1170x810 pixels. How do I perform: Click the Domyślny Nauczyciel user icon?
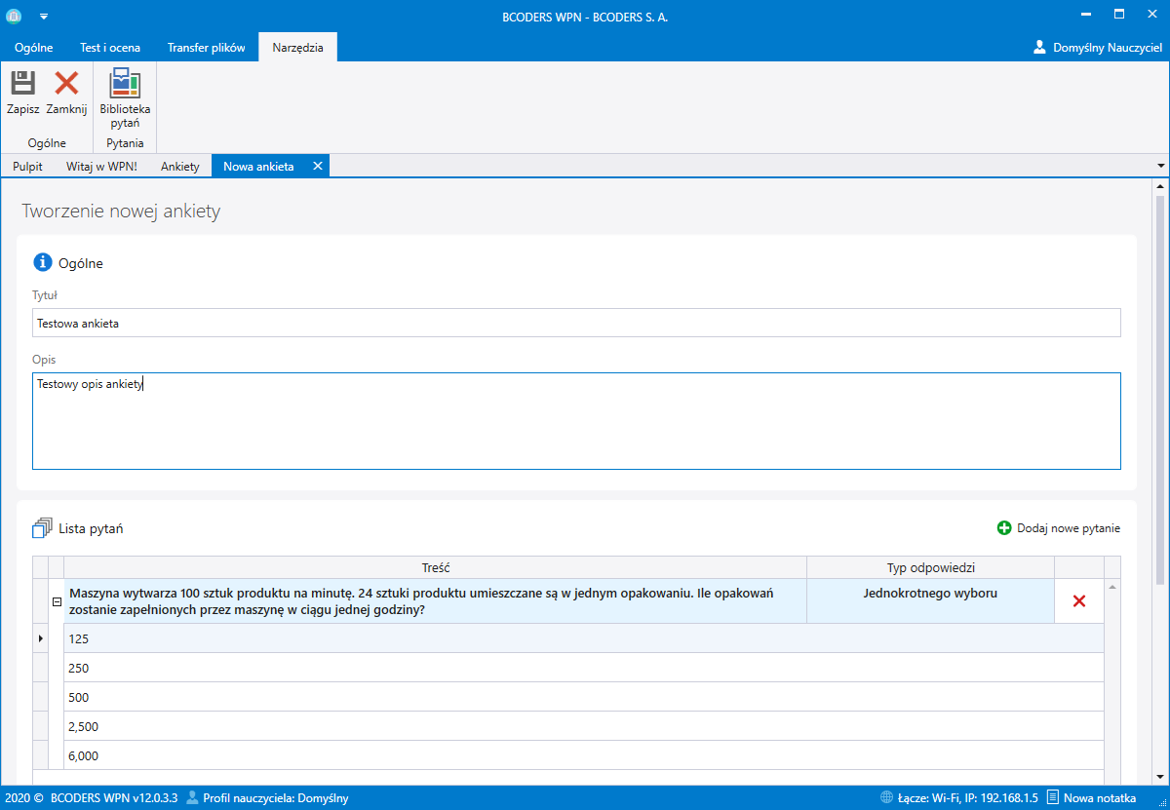tap(1039, 47)
